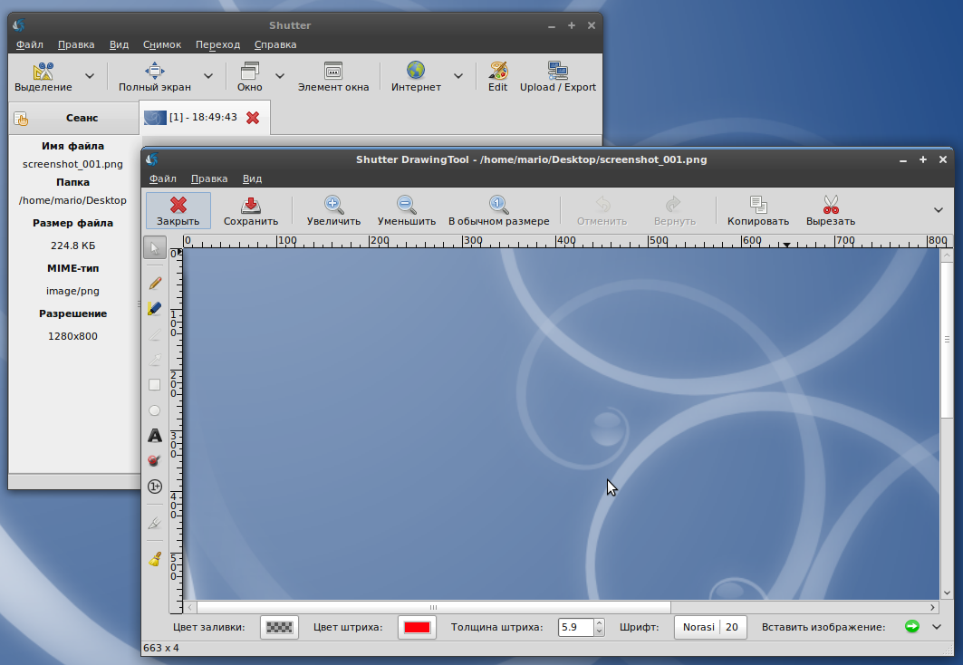The width and height of the screenshot is (963, 665).
Task: Click the Сохранить save button
Action: coord(251,210)
